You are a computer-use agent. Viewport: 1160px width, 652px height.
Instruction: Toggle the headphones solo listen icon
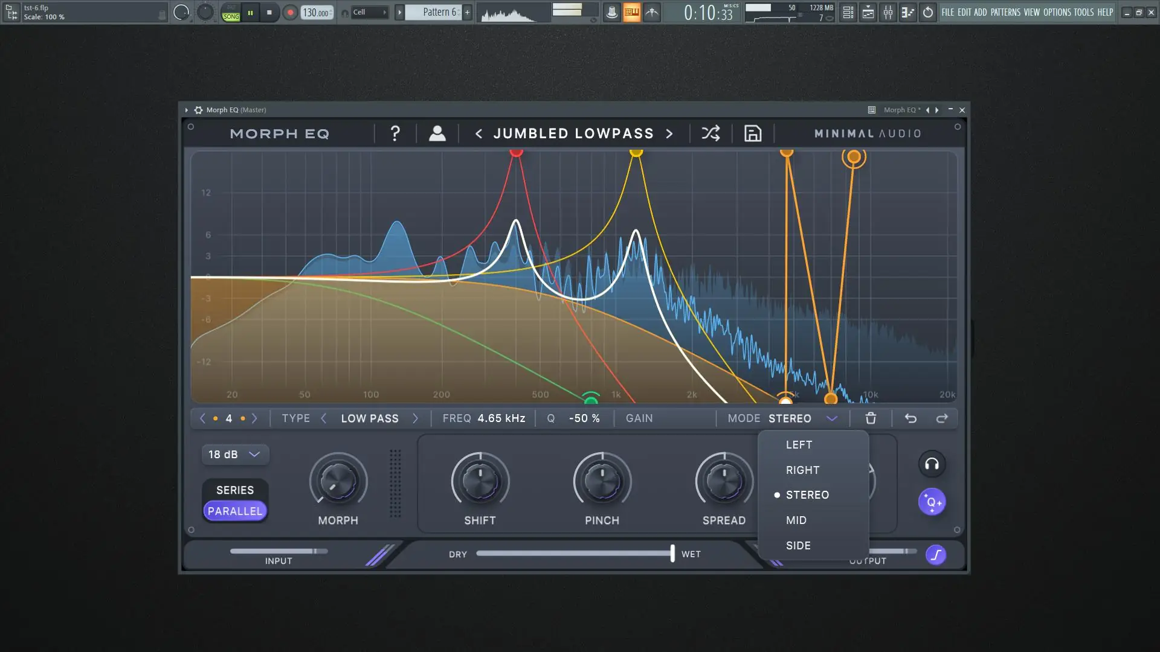[x=932, y=464]
